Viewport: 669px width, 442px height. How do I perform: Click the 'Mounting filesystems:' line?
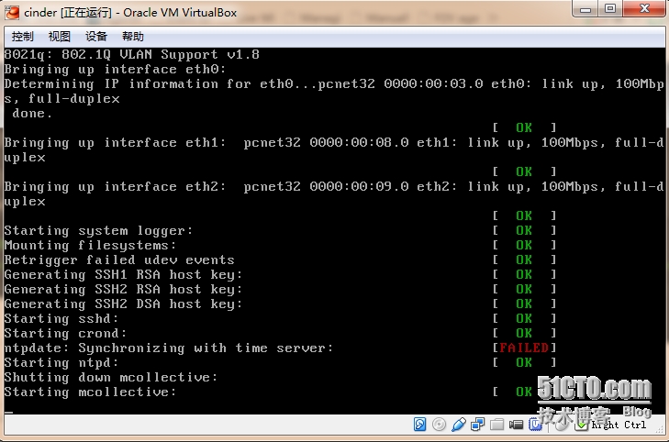click(x=90, y=245)
